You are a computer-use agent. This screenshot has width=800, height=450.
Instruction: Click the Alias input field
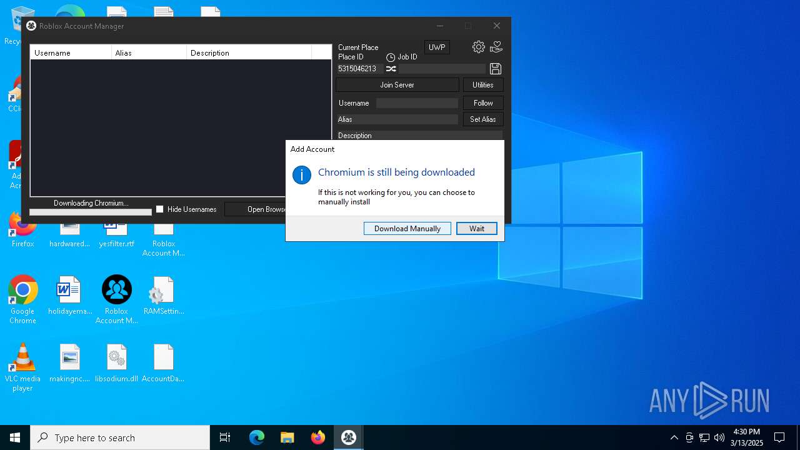click(397, 119)
